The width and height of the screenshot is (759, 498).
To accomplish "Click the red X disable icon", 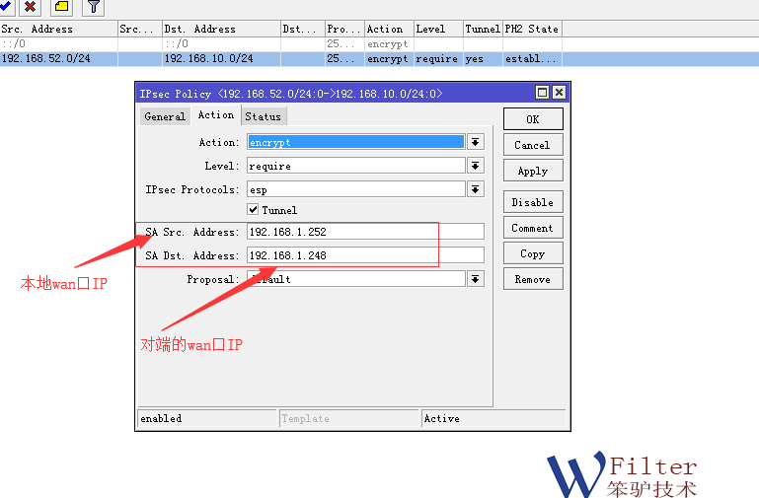I will (x=30, y=7).
